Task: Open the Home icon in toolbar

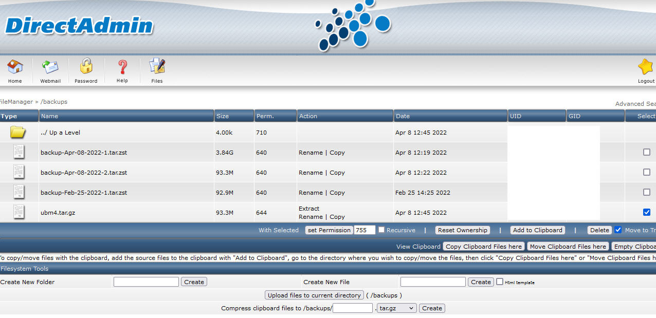Action: (x=15, y=67)
